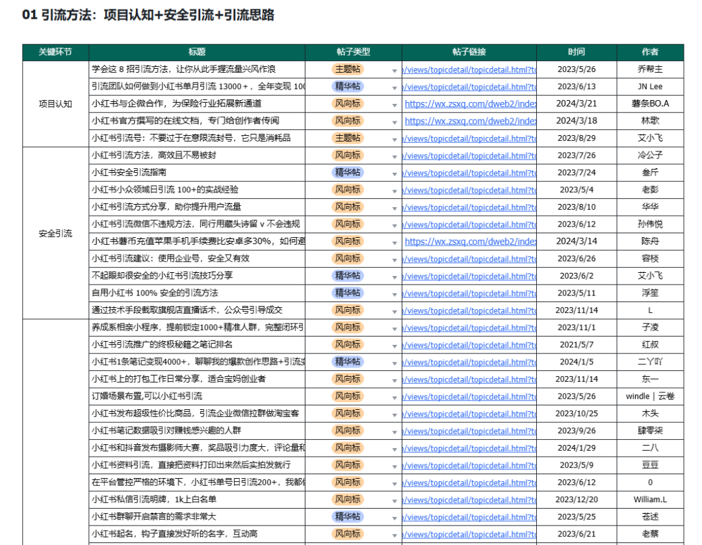Open post type dropdown for 'JN Lee' row

click(x=395, y=88)
